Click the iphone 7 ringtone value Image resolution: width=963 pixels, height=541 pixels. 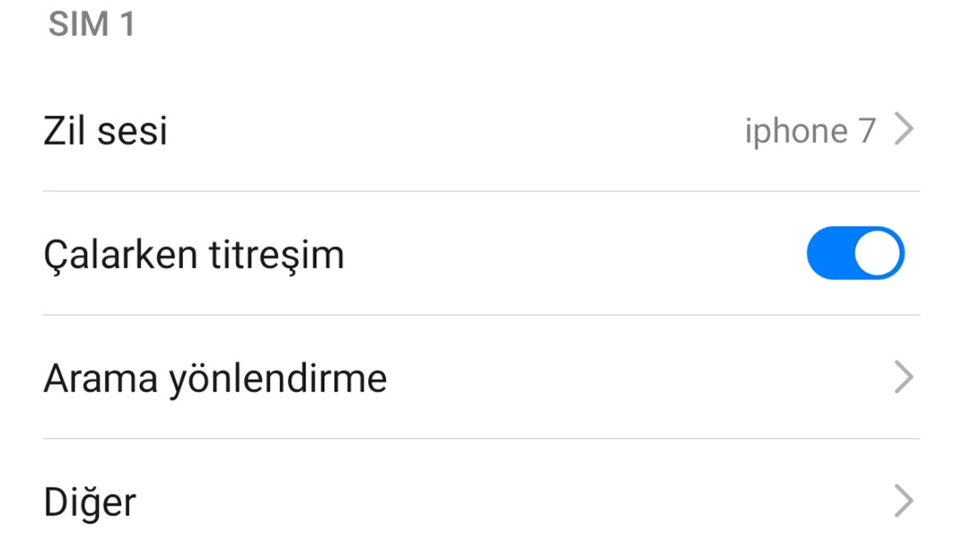pos(810,131)
